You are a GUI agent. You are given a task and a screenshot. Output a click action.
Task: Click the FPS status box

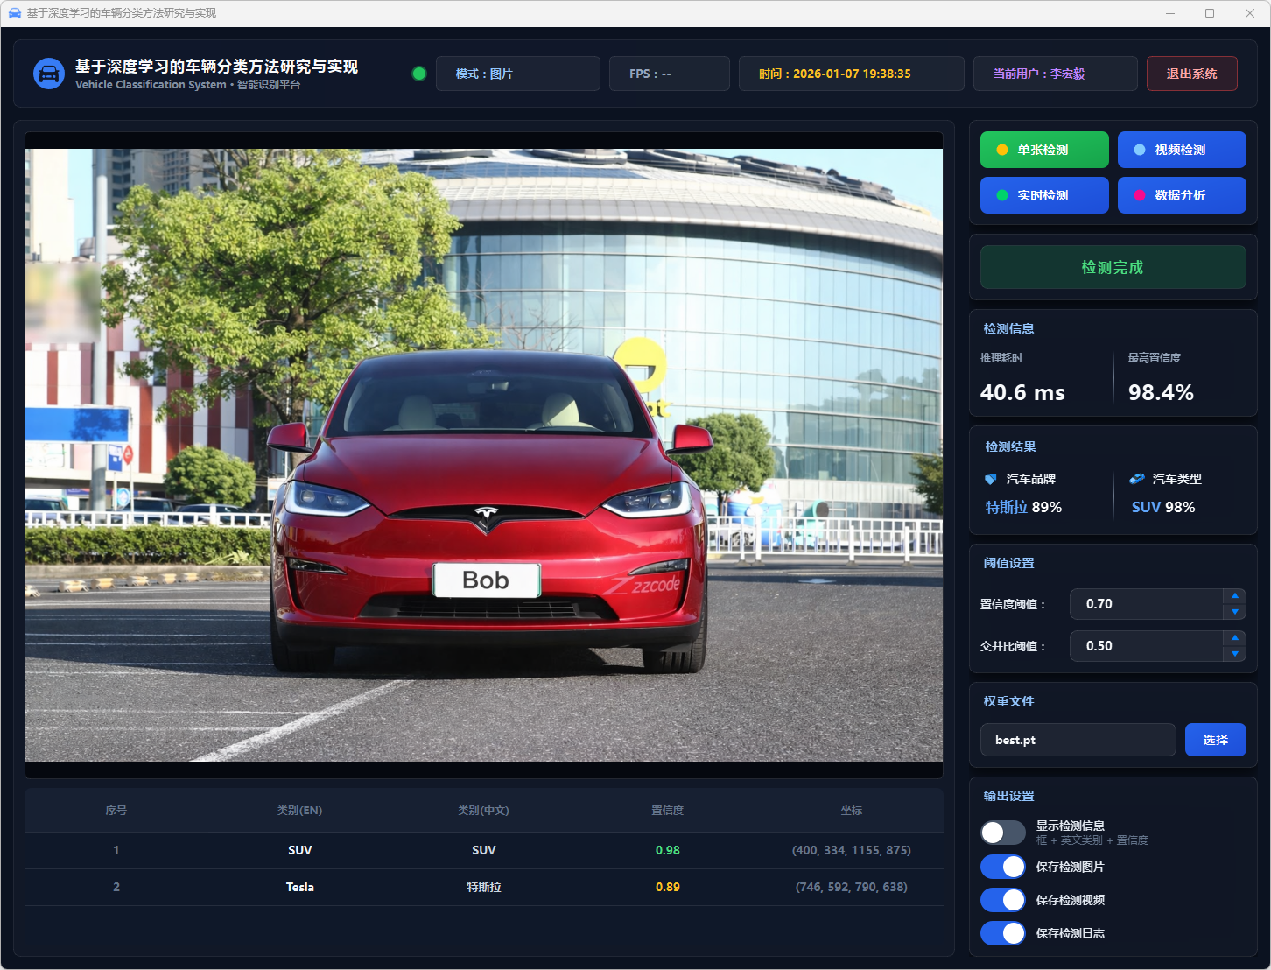pos(670,74)
